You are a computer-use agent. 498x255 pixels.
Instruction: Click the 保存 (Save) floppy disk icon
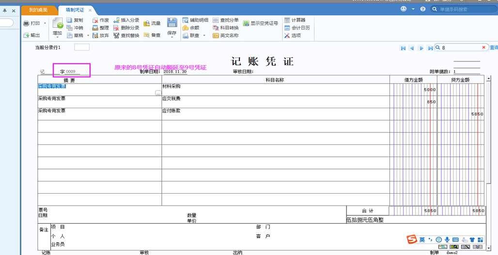point(172,23)
